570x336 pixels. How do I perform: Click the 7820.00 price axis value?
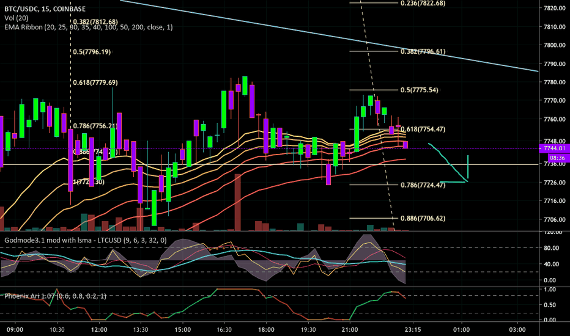(x=555, y=8)
